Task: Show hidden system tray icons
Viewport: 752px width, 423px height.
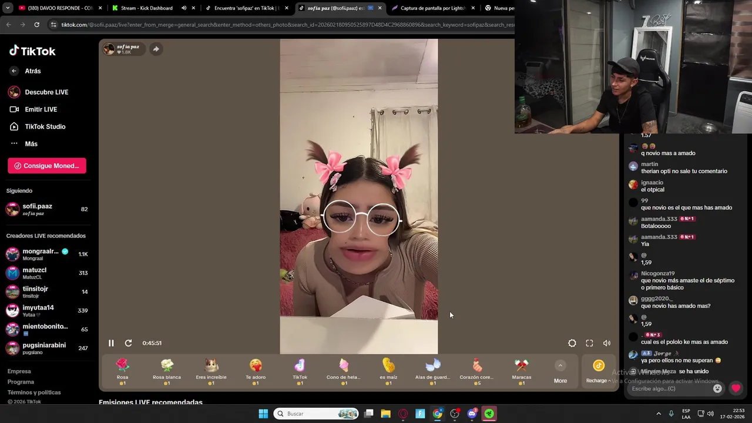Action: pyautogui.click(x=659, y=414)
